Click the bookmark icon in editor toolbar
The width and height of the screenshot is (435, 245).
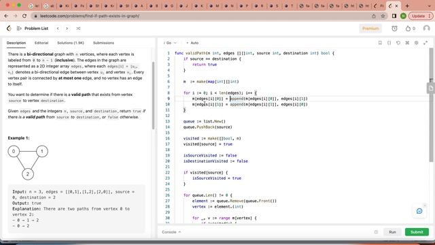380,43
